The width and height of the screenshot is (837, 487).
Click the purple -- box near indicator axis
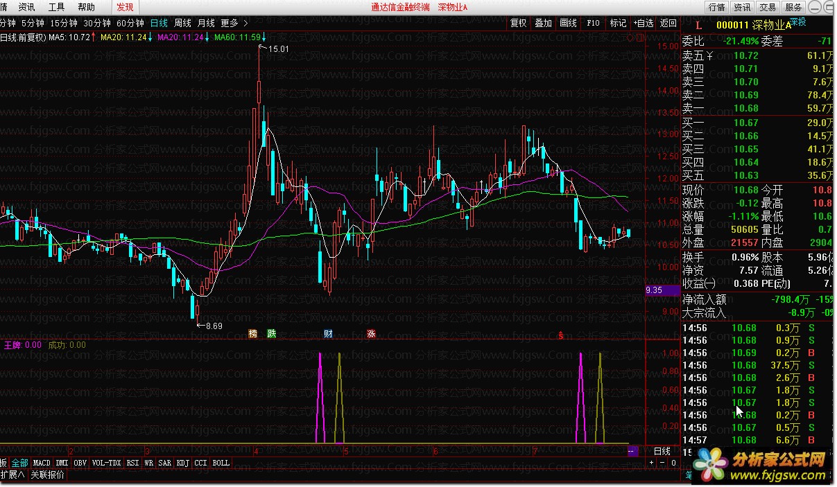click(632, 451)
